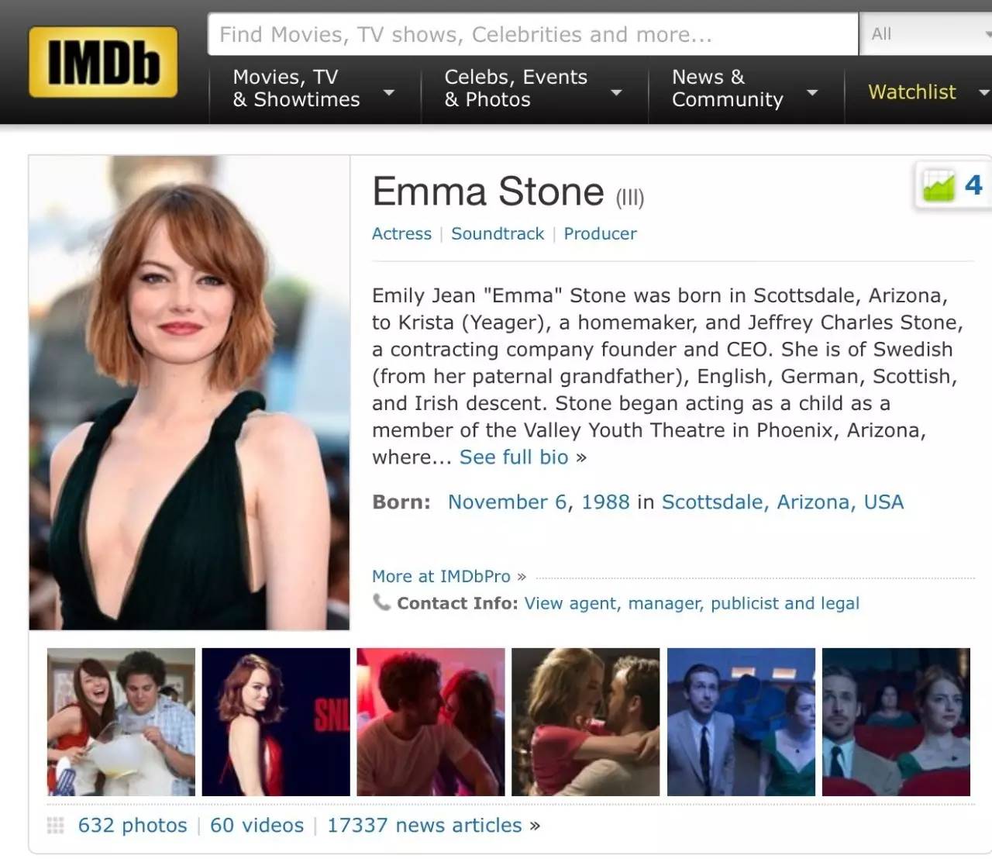This screenshot has width=992, height=859.
Task: Open the ratings chart icon showing 4
Action: click(940, 185)
